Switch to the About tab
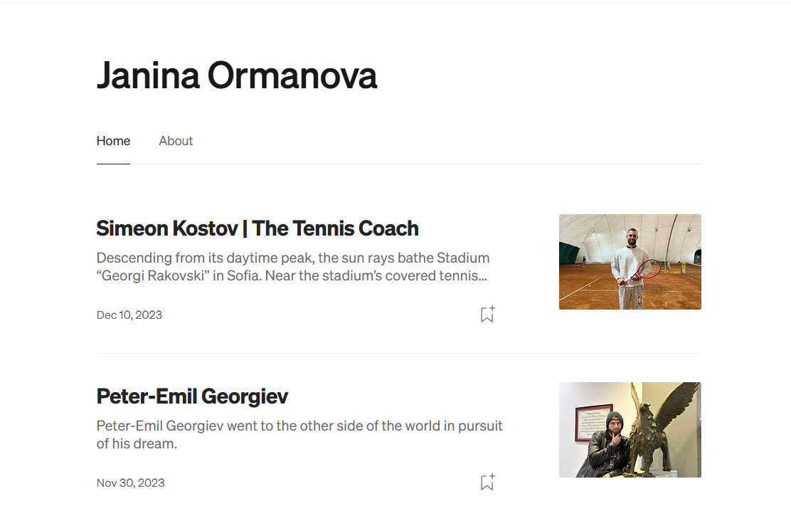Screen dimensions: 791x516 click(x=176, y=141)
